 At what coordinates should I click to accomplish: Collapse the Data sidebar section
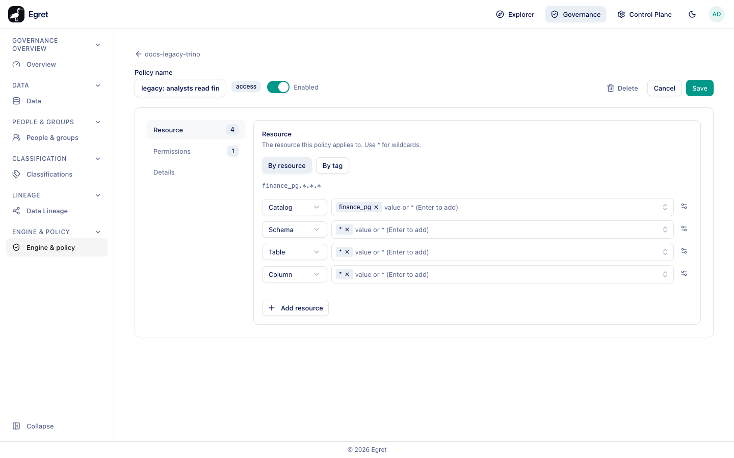click(98, 85)
